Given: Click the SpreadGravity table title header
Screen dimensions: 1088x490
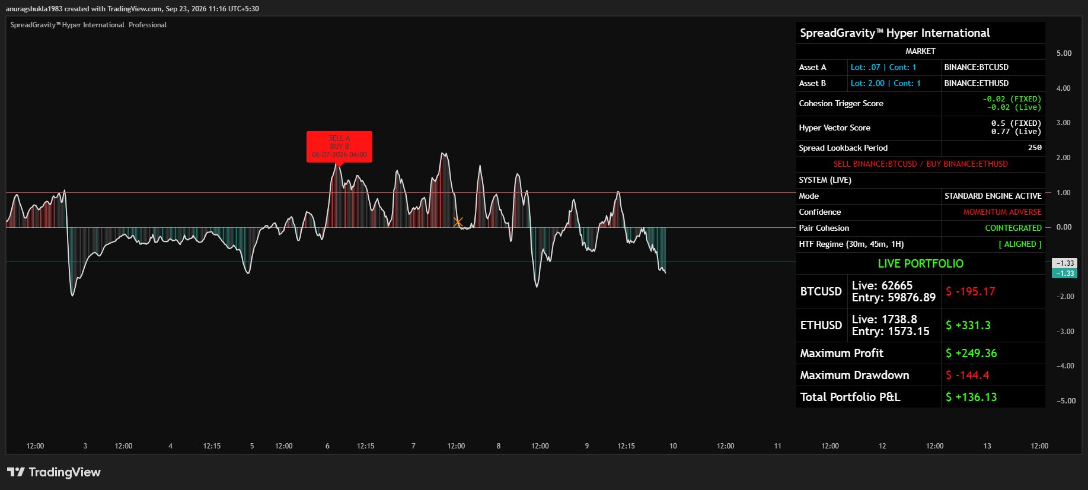Looking at the screenshot, I should [895, 33].
